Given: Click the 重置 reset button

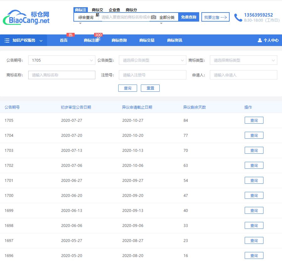Looking at the screenshot, I should pyautogui.click(x=150, y=88).
